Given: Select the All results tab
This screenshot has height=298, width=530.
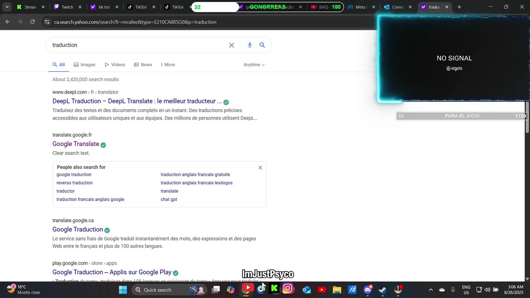Looking at the screenshot, I should click(58, 65).
